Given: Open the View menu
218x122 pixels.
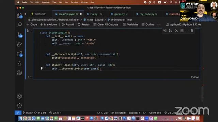Looking at the screenshot, I should pyautogui.click(x=54, y=2).
